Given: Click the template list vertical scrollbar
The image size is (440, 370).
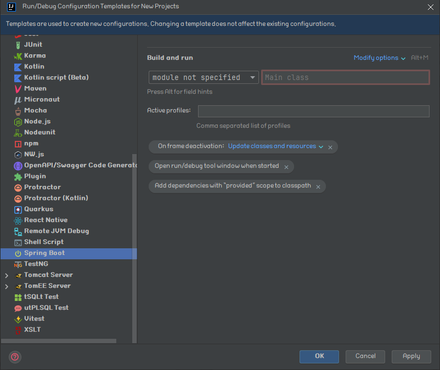Looking at the screenshot, I should click(x=134, y=248).
